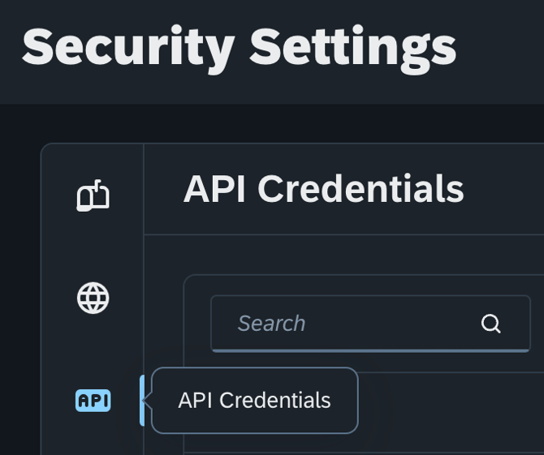This screenshot has height=455, width=544.
Task: Click the API Credentials tooltip label
Action: pyautogui.click(x=254, y=401)
